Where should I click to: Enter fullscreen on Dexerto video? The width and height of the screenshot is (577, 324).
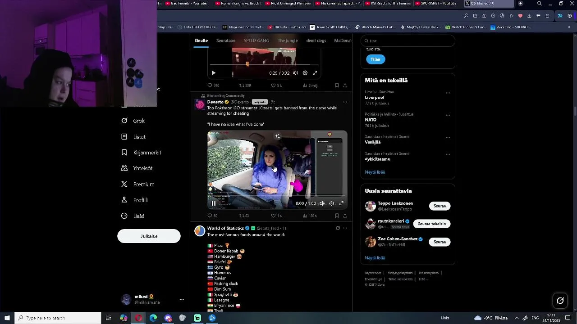tap(342, 203)
